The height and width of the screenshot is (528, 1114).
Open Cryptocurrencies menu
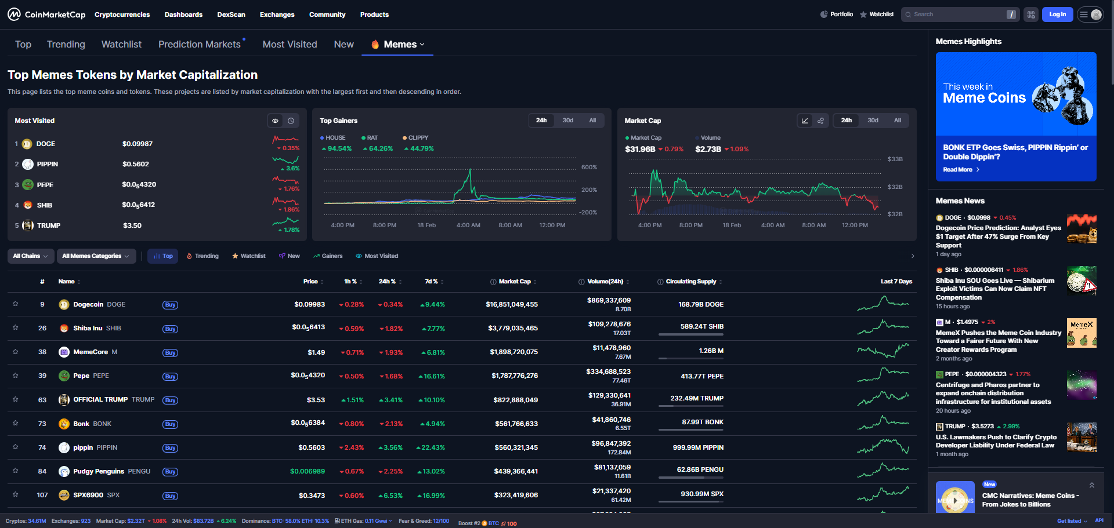(x=122, y=14)
